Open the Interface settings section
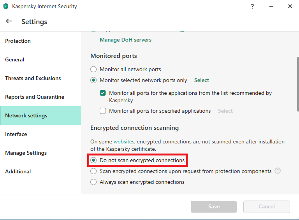Image resolution: width=299 pixels, height=220 pixels. tap(40, 134)
